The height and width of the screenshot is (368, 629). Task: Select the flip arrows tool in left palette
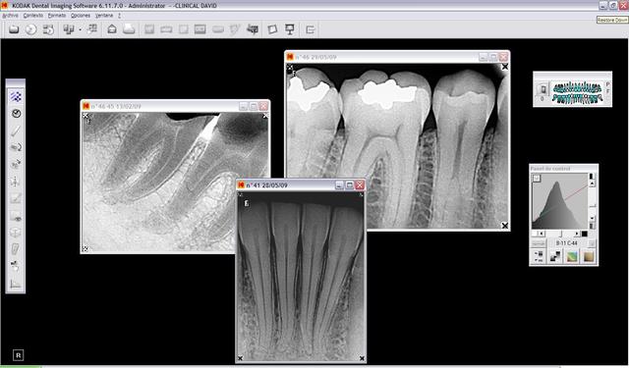pyautogui.click(x=16, y=164)
